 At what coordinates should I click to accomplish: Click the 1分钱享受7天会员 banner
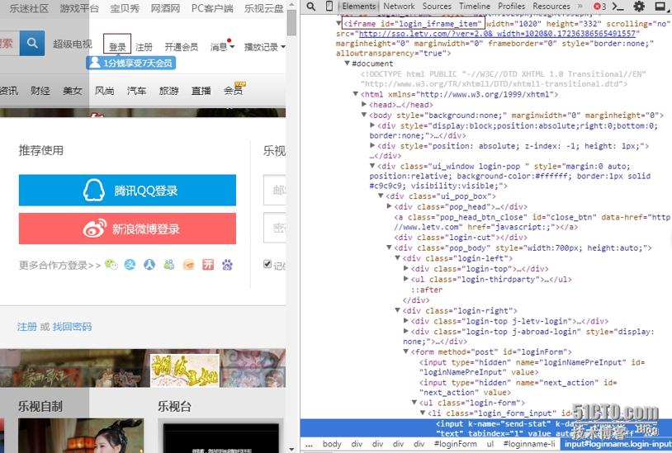click(131, 63)
